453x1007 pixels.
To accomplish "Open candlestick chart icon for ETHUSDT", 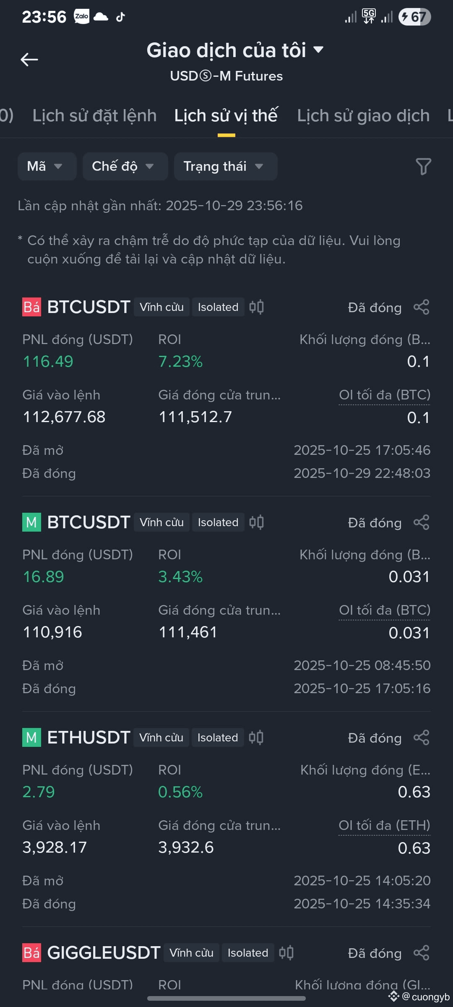I will coord(256,738).
